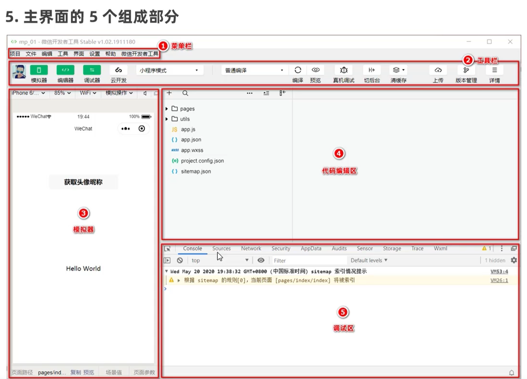Click the 上传 upload icon
This screenshot has height=379, width=527.
pos(438,70)
